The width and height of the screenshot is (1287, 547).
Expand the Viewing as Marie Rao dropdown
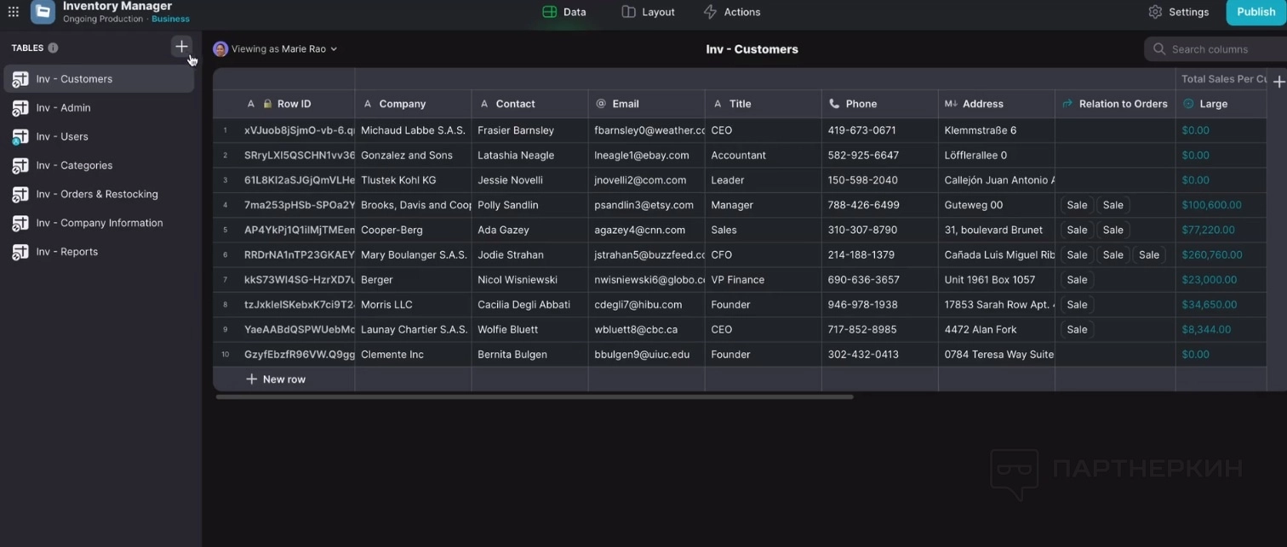pos(334,49)
